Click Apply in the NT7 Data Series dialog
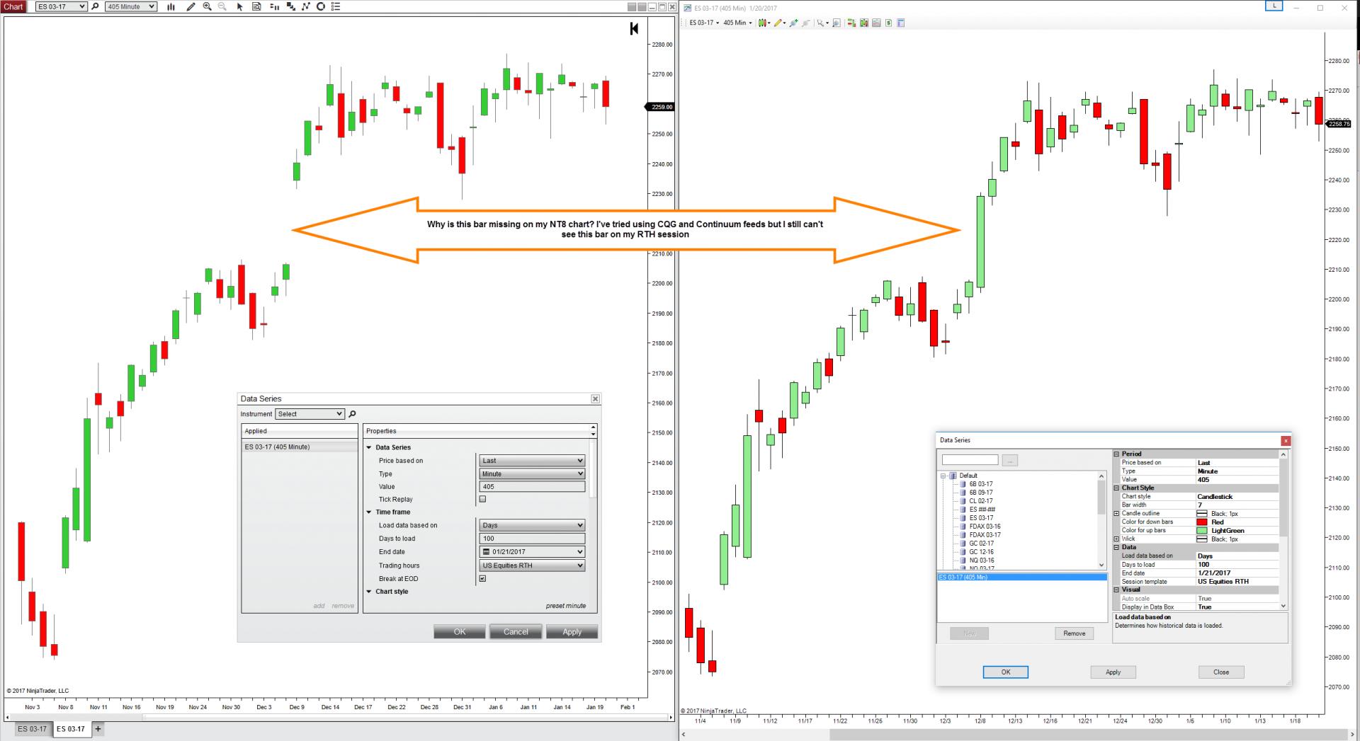The height and width of the screenshot is (741, 1360). (1113, 672)
